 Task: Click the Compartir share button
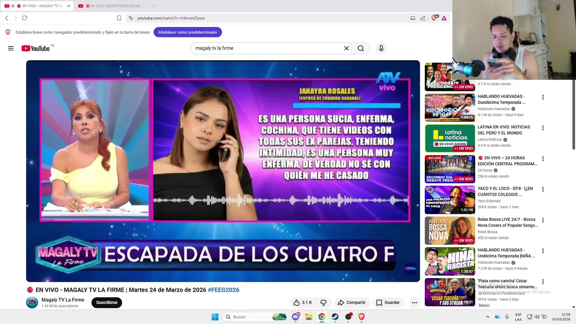(351, 302)
